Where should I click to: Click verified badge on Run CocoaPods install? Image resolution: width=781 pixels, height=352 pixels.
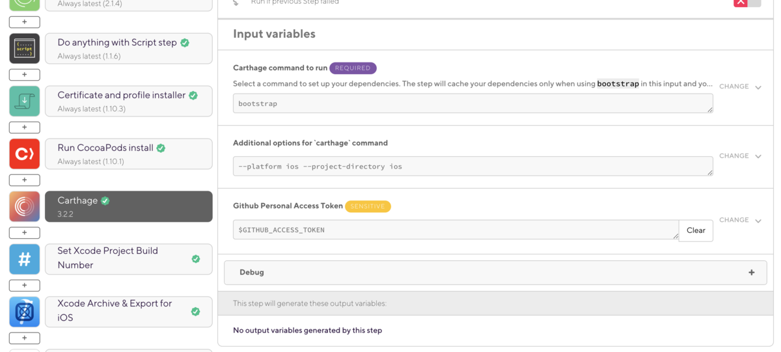coord(161,148)
